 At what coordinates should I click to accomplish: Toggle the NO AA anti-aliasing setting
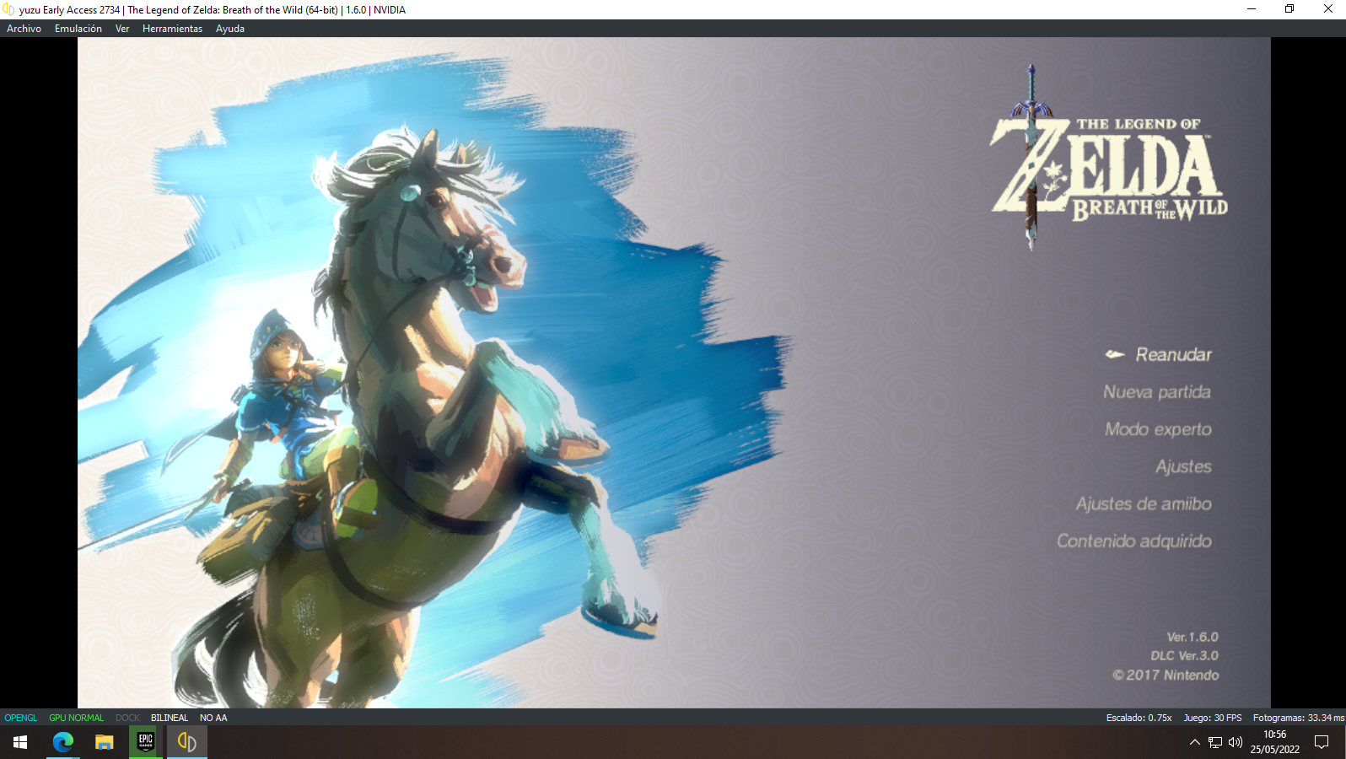click(x=213, y=718)
